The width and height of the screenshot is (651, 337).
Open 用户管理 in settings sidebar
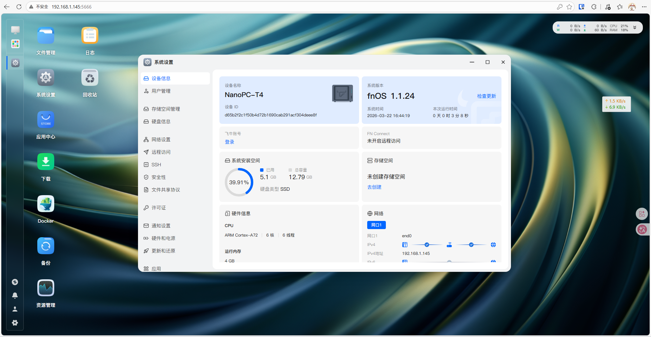click(x=175, y=91)
